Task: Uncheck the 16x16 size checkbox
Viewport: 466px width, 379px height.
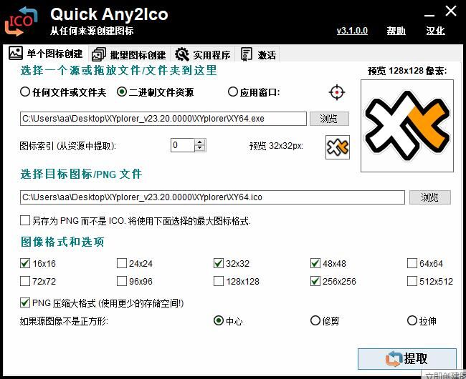Action: point(26,263)
